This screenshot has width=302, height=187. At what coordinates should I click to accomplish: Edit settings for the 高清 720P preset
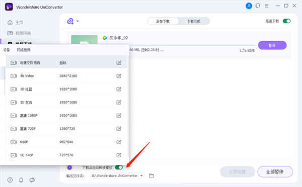pyautogui.click(x=119, y=129)
